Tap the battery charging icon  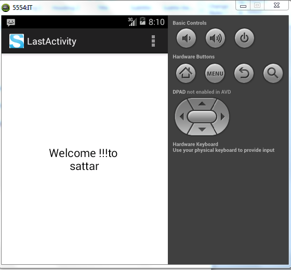(142, 21)
